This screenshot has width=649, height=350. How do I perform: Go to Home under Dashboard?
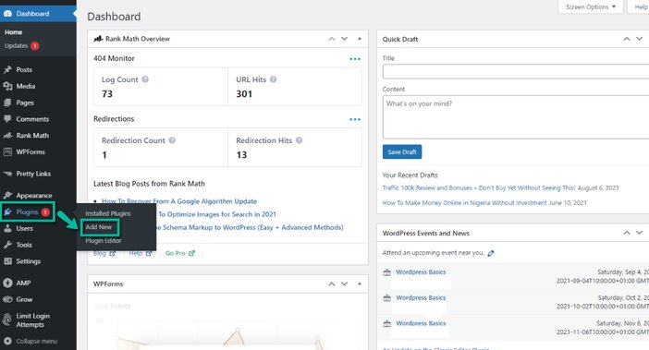pos(13,32)
